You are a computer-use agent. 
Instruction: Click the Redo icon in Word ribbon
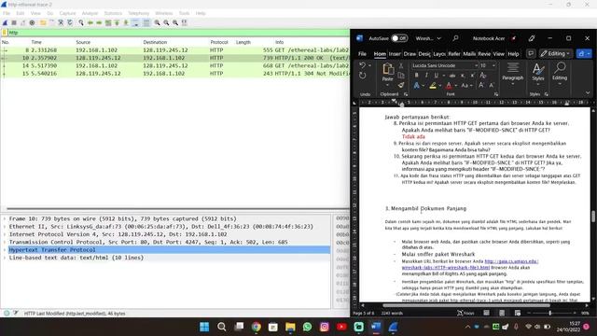coord(363,76)
